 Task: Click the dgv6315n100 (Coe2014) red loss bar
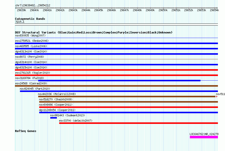pyautogui.click(x=116, y=70)
